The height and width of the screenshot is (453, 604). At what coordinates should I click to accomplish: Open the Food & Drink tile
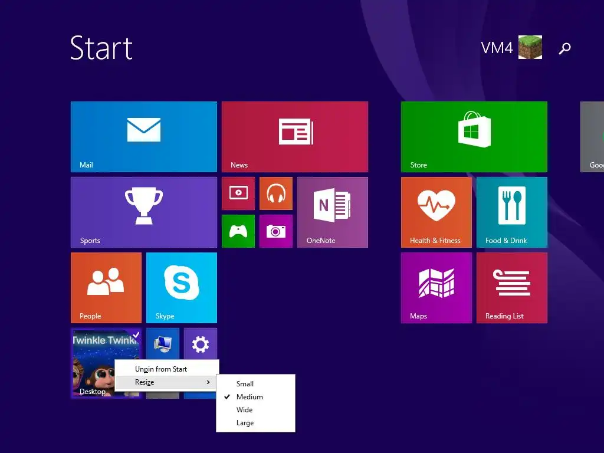pos(511,212)
